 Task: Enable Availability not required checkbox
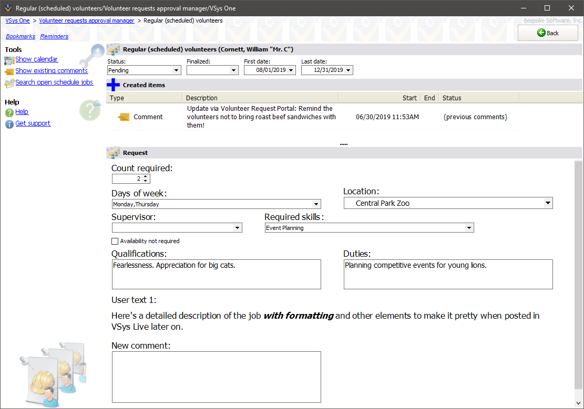pos(115,242)
